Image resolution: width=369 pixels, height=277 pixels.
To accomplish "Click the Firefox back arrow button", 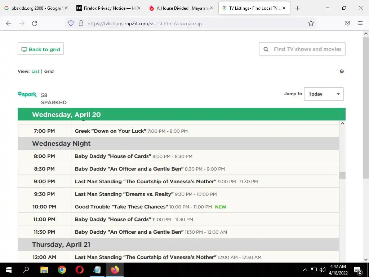I will pos(9,23).
